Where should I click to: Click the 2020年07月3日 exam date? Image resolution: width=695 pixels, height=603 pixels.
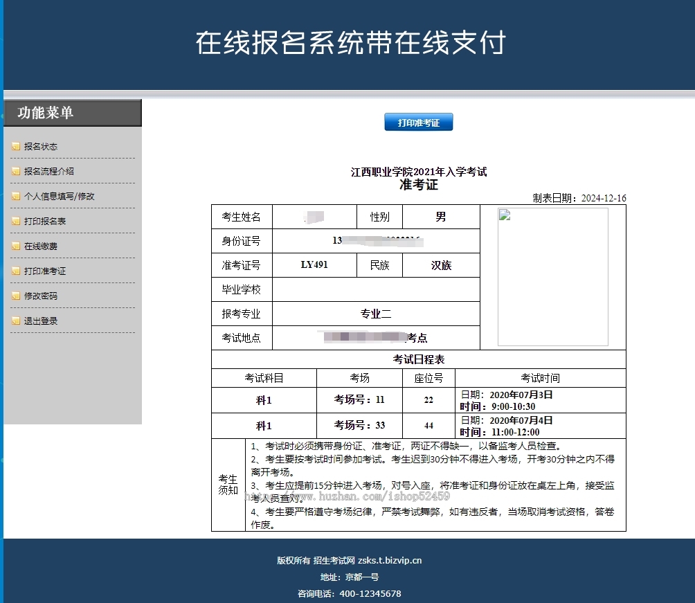pyautogui.click(x=521, y=395)
